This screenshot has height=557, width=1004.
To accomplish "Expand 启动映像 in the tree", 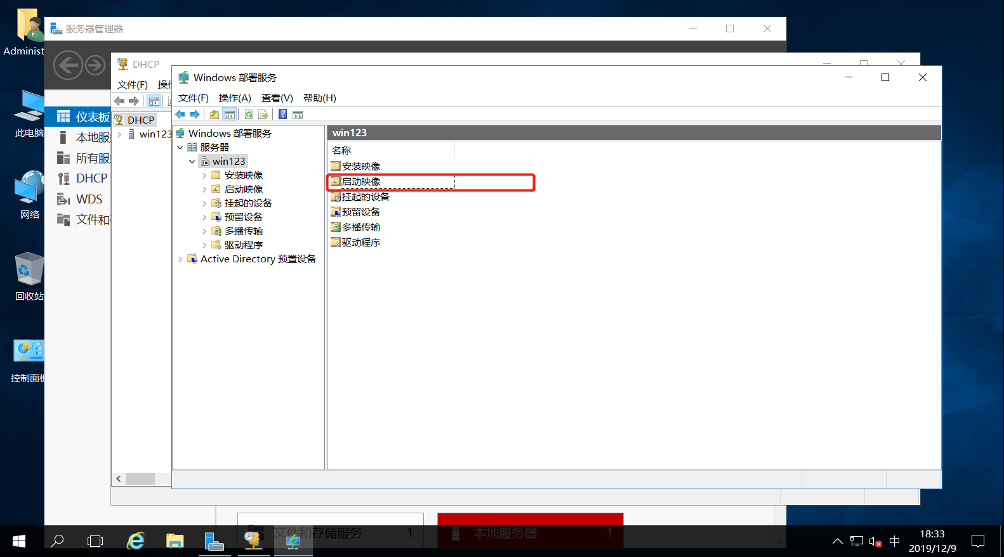I will pos(204,189).
